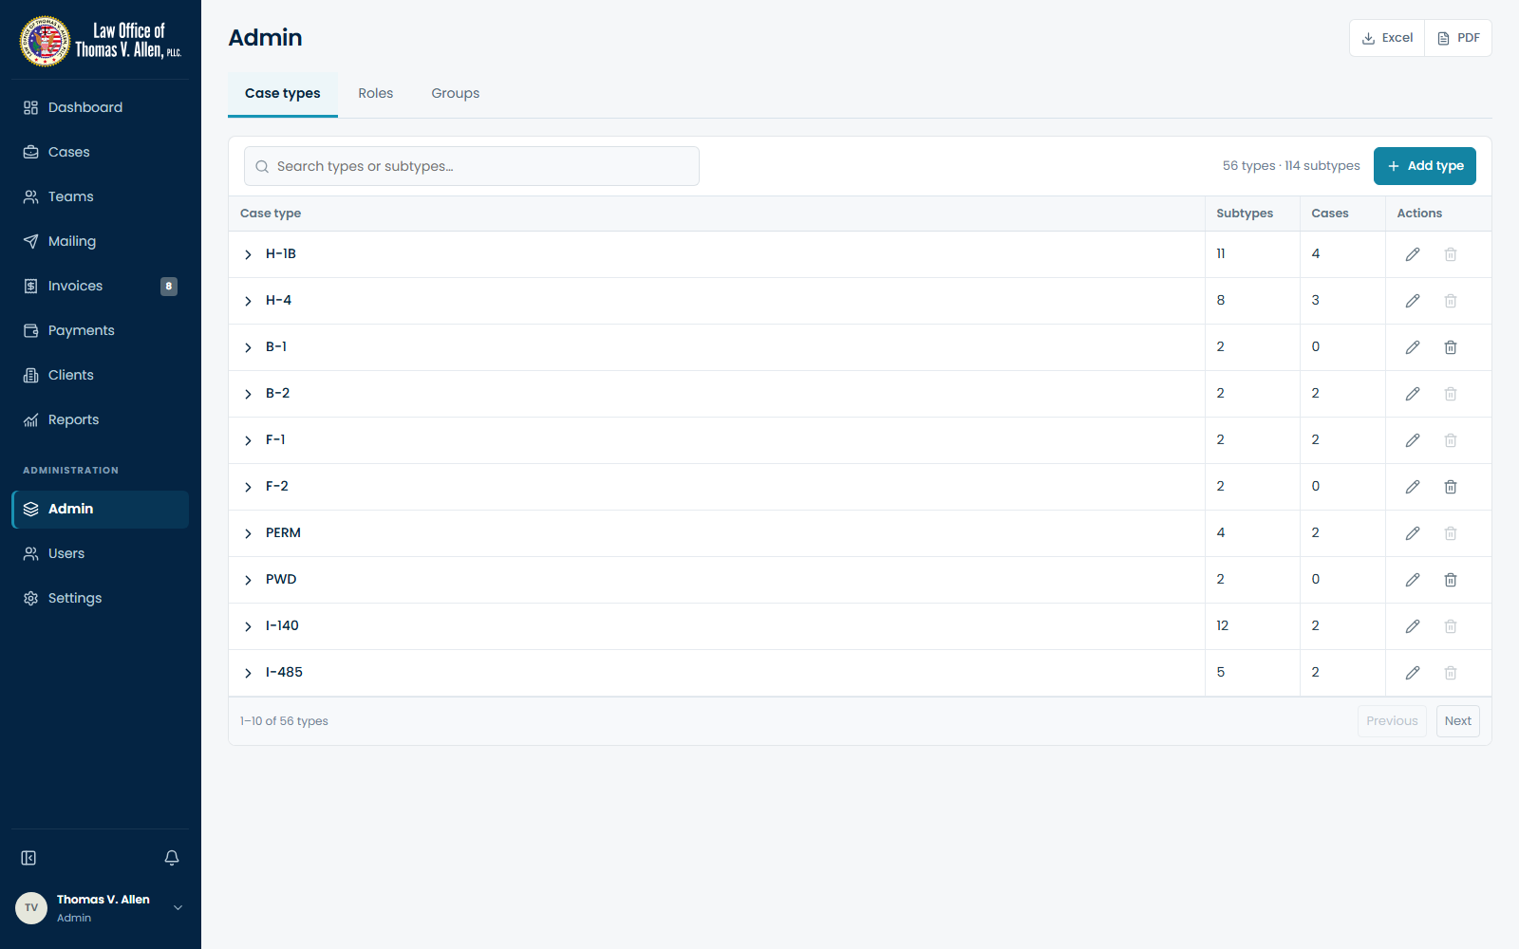Open the Payments page
This screenshot has height=949, width=1519.
tap(101, 330)
